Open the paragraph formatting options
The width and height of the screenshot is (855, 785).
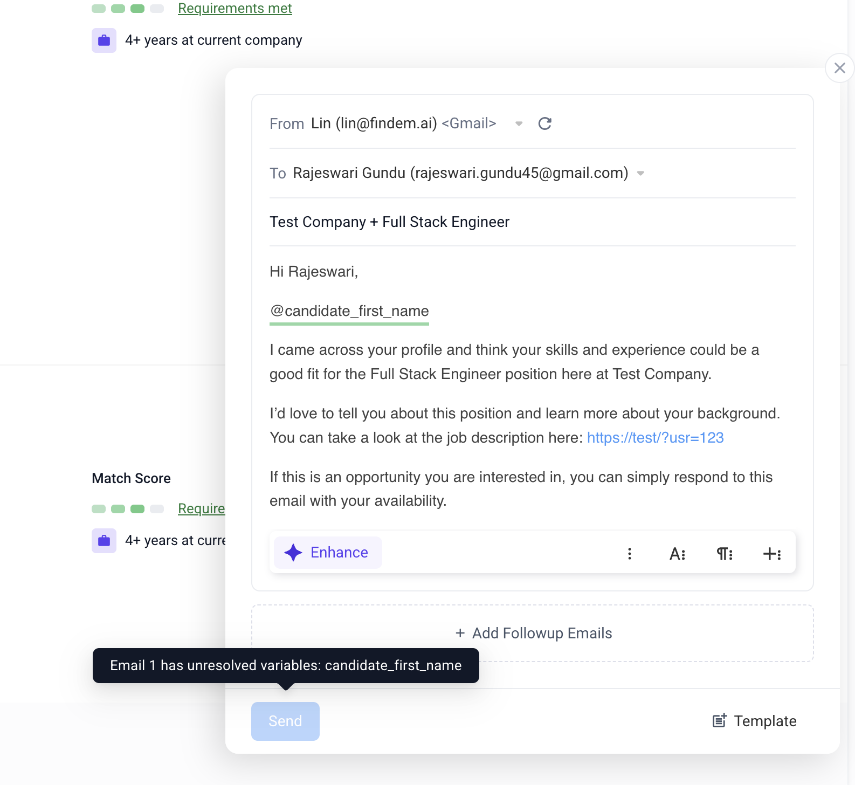725,554
